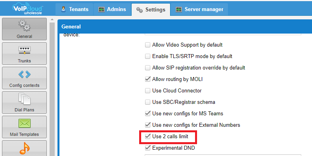Open the Dial Plans documents icon
Image resolution: width=312 pixels, height=156 pixels.
[x=24, y=99]
